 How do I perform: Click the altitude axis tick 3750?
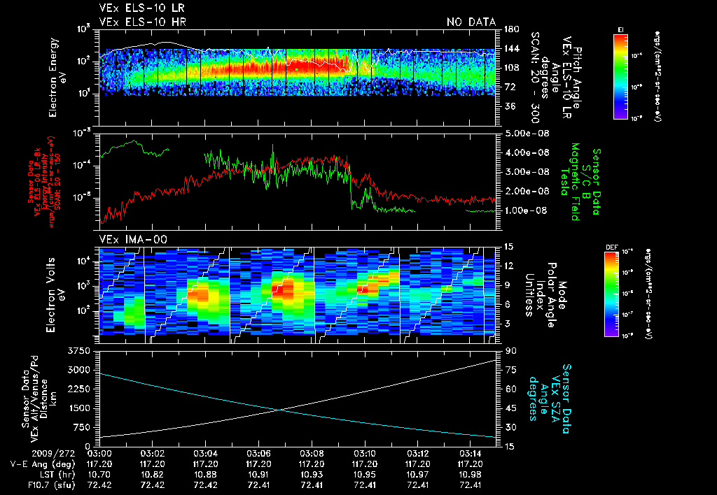pyautogui.click(x=79, y=351)
